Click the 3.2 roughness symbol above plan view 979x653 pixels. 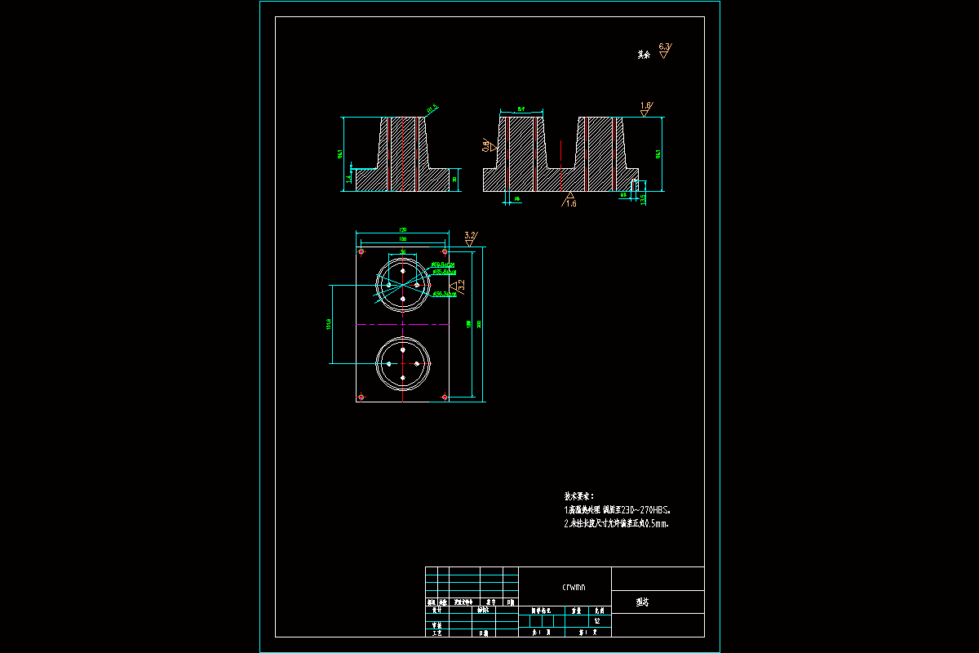(x=470, y=238)
